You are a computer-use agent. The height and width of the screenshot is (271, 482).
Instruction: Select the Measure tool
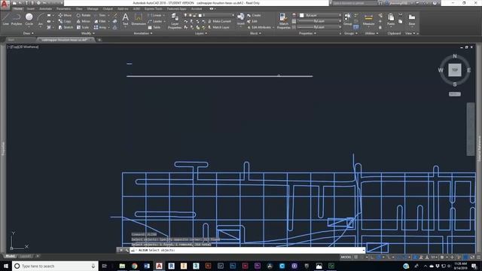pyautogui.click(x=368, y=20)
